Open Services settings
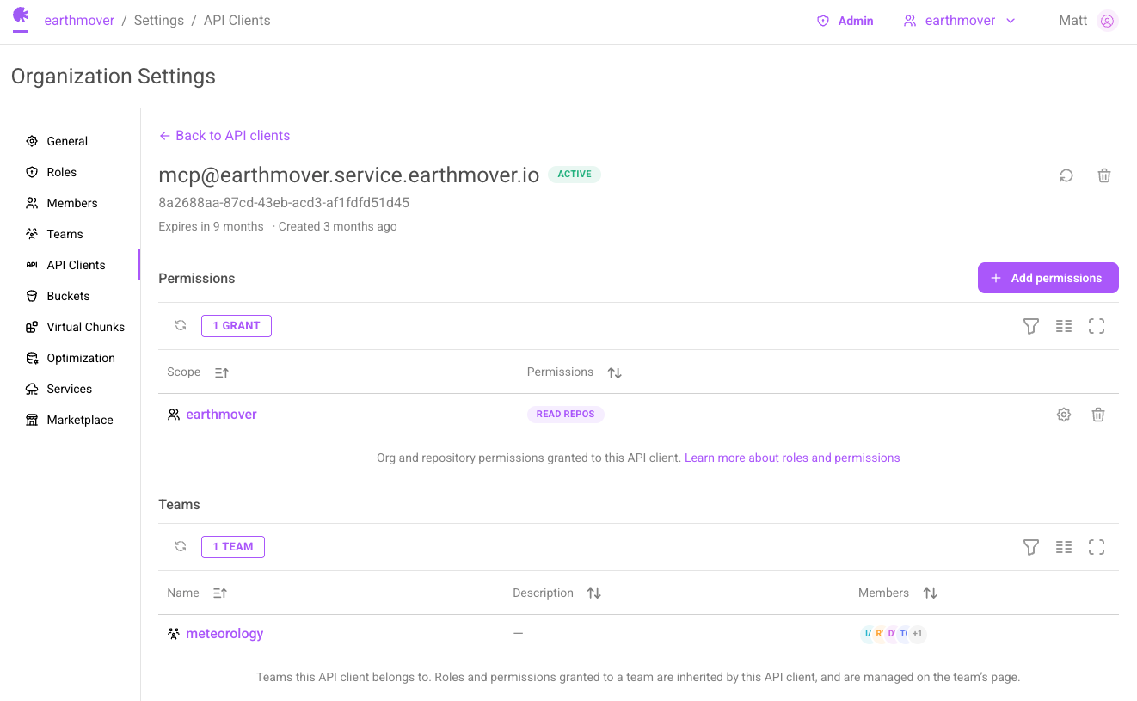This screenshot has width=1137, height=701. pyautogui.click(x=69, y=389)
